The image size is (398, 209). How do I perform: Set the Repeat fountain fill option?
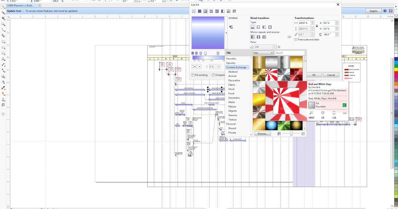(264, 37)
